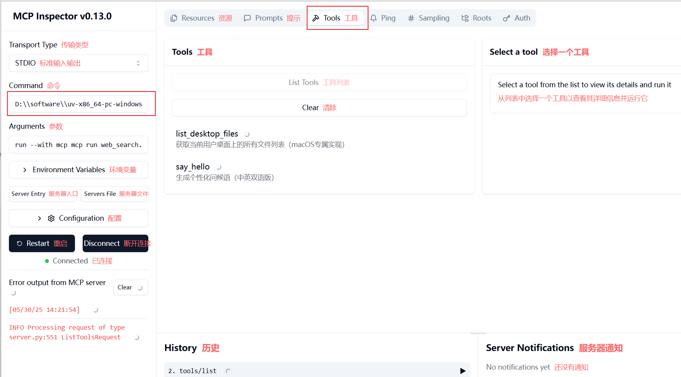The width and height of the screenshot is (681, 377).
Task: Open the Ping tab
Action: coord(383,18)
